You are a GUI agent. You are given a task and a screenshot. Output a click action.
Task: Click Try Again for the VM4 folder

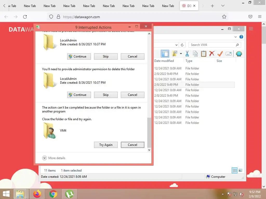tap(106, 145)
